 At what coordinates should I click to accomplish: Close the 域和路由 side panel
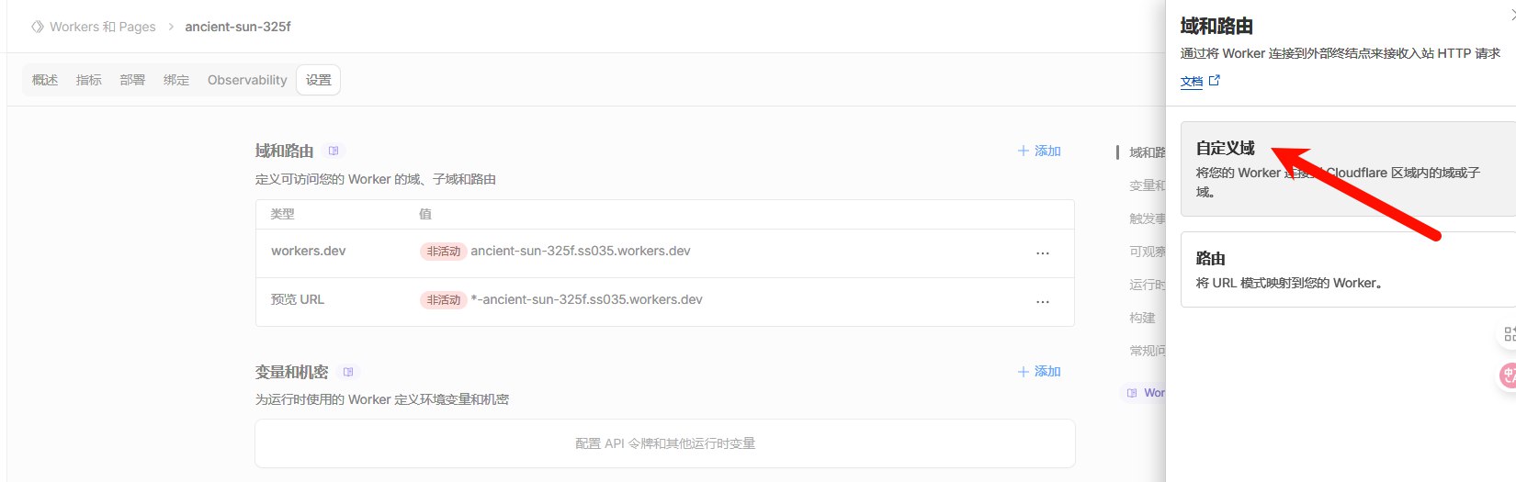[x=1511, y=15]
